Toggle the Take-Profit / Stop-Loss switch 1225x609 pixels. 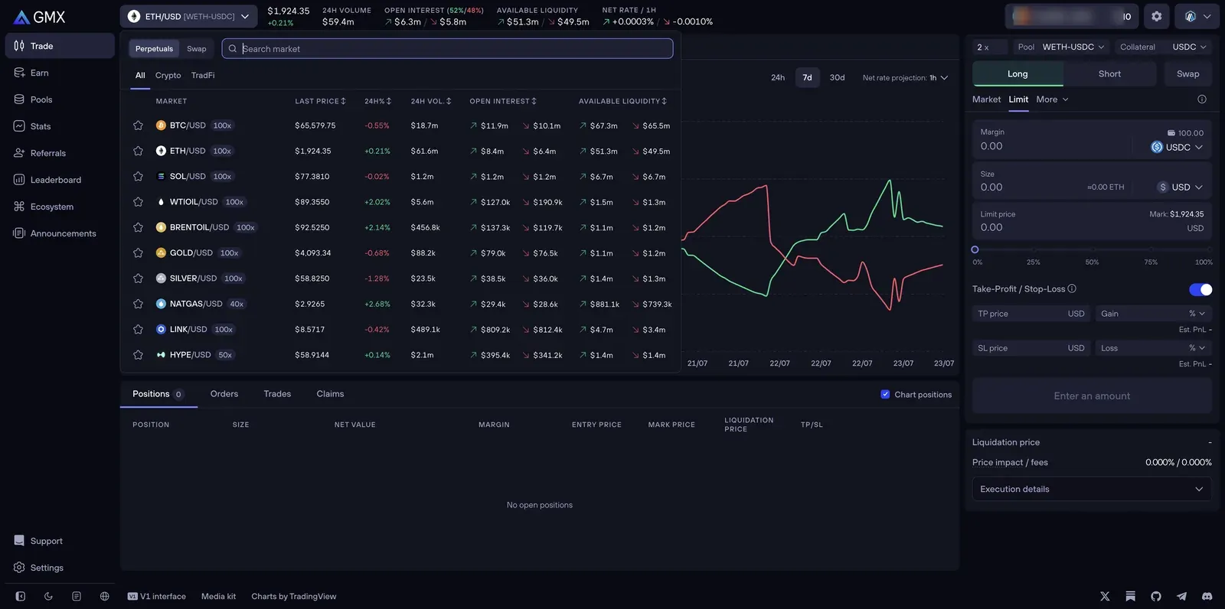(1200, 289)
